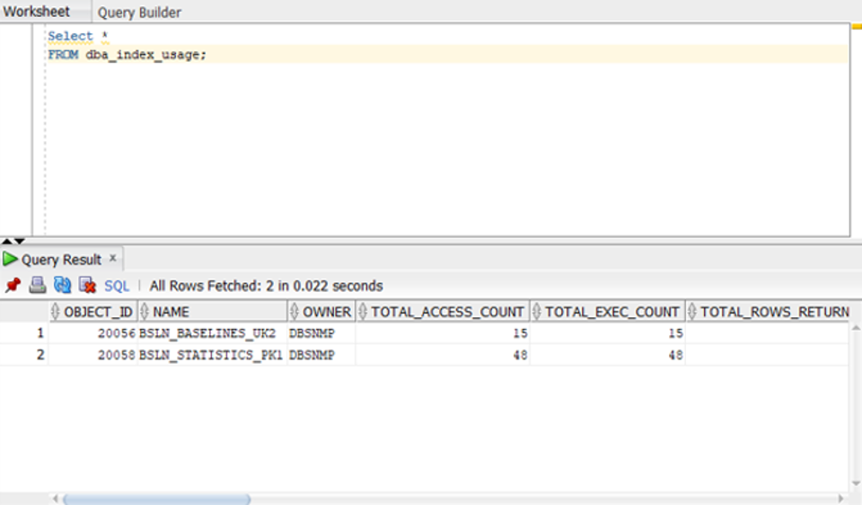Viewport: 862px width, 505px height.
Task: Click the delete row icon with red X
Action: [87, 286]
